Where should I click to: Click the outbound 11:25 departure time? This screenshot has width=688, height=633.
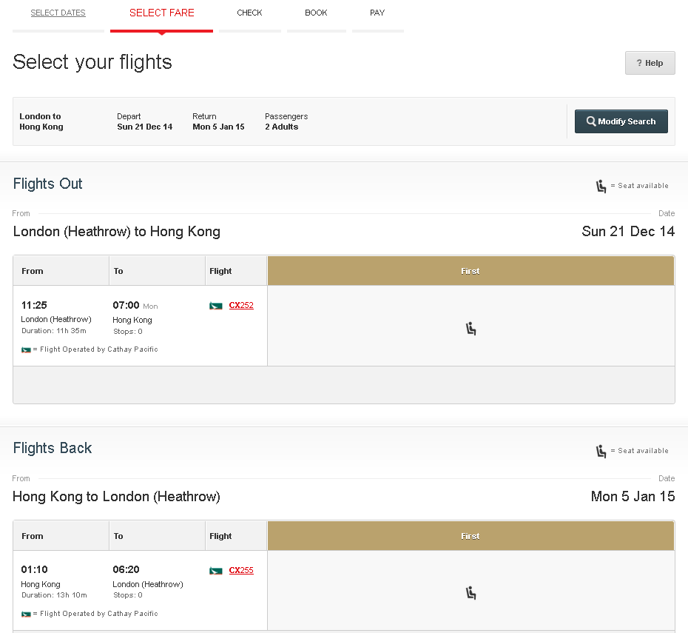point(34,305)
